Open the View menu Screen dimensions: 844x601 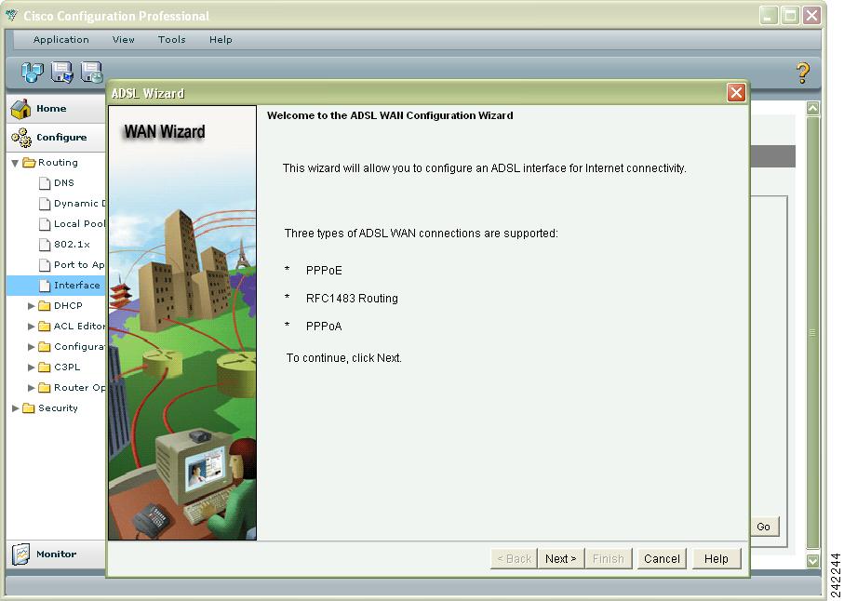coord(123,40)
